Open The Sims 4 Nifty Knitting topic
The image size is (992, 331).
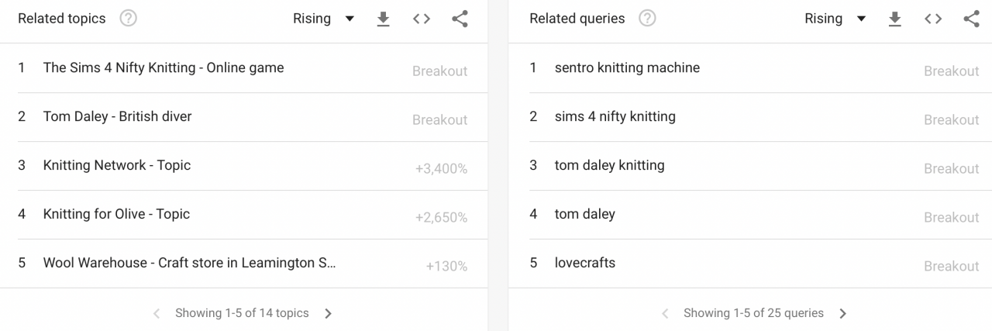[x=164, y=68]
